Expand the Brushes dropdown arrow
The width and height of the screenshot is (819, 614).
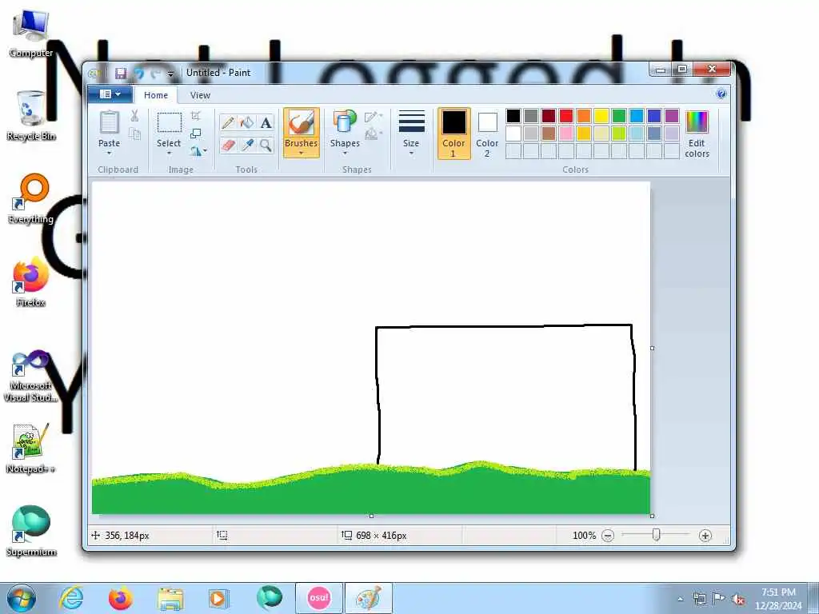coord(302,153)
